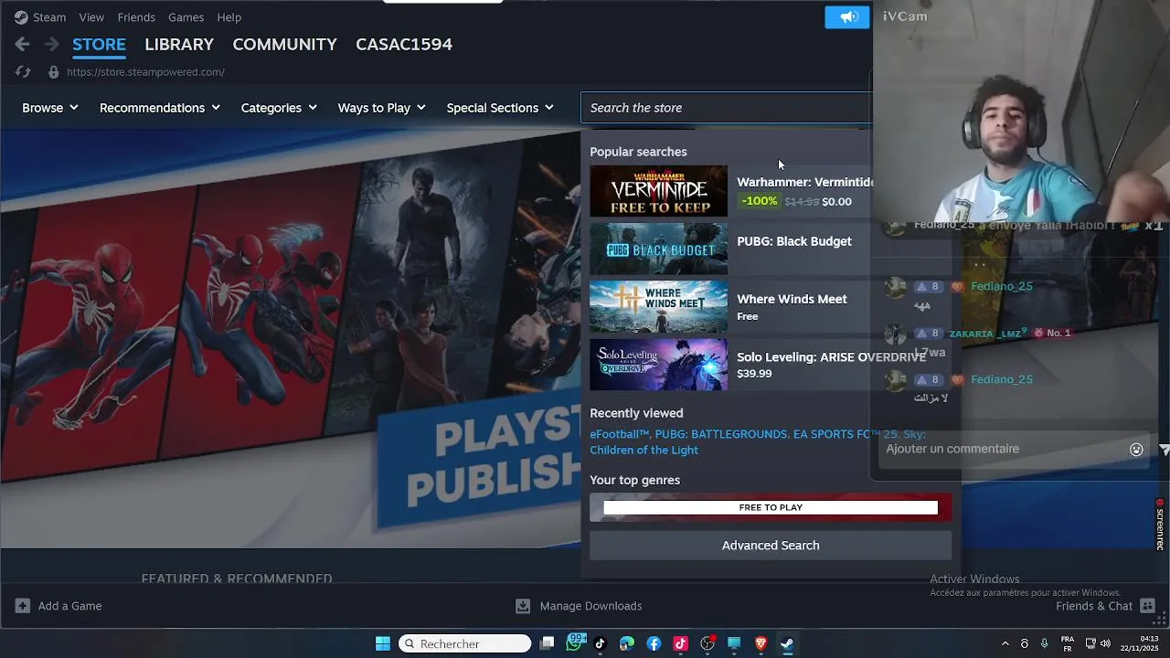Switch to Steam via its taskbar icon

[x=787, y=643]
